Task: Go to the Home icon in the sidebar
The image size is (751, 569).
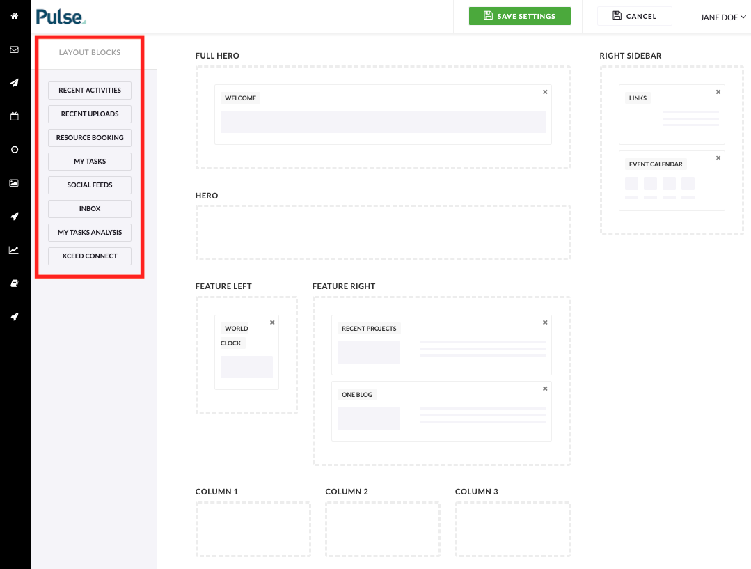Action: pos(14,16)
